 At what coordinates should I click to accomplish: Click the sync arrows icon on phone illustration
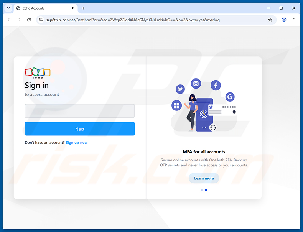tap(213, 128)
